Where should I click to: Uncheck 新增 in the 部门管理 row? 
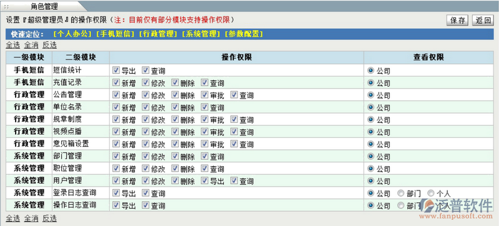tap(116, 156)
